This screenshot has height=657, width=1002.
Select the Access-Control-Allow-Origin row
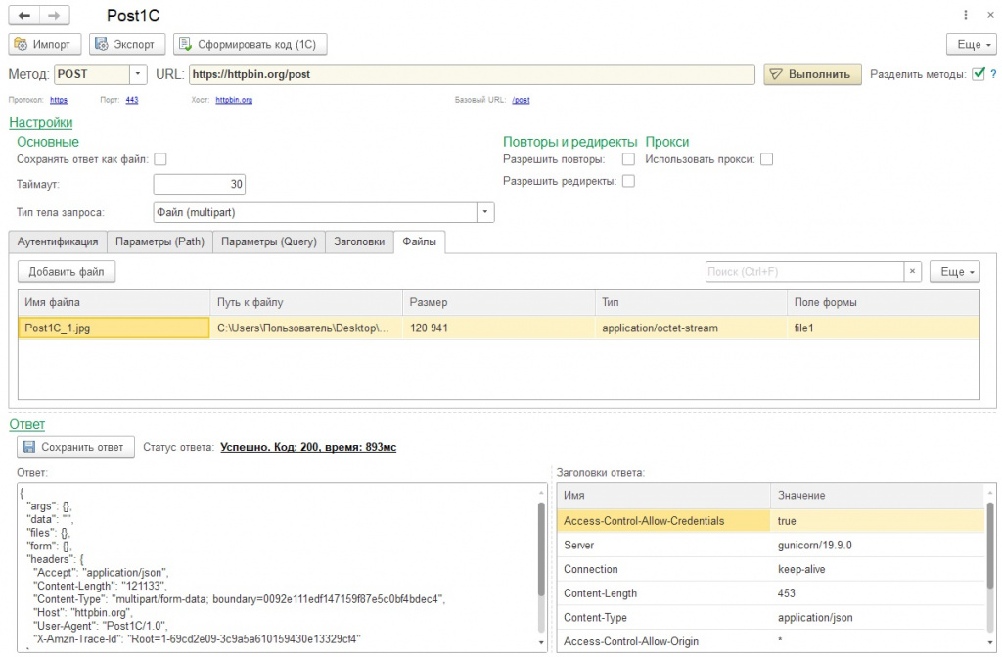pos(771,641)
